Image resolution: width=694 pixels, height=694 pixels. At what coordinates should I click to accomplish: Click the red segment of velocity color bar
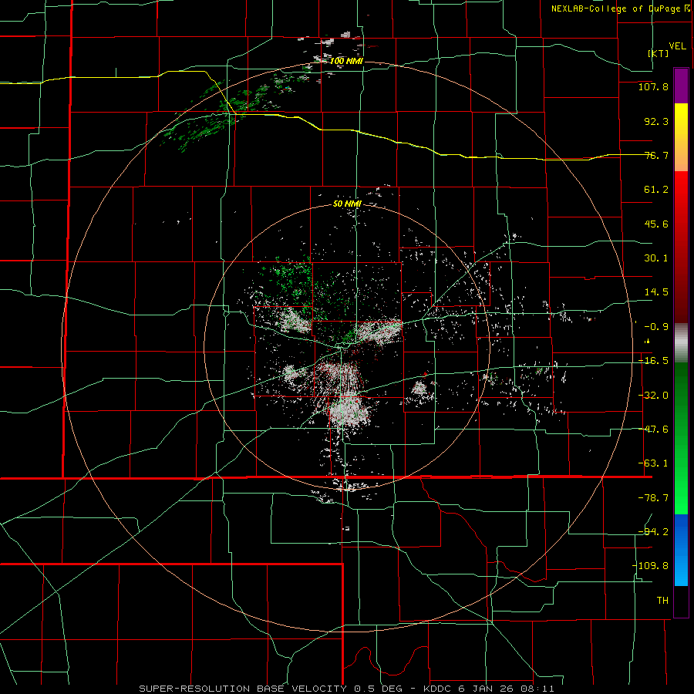[x=681, y=247]
